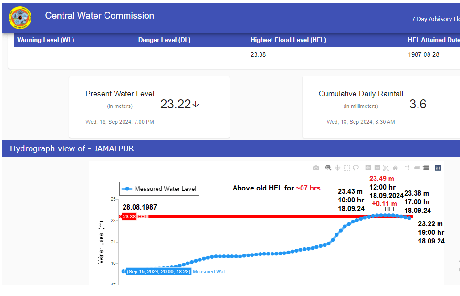Click the Sep 15 18.28 data point
The height and width of the screenshot is (296, 460).
pyautogui.click(x=124, y=271)
